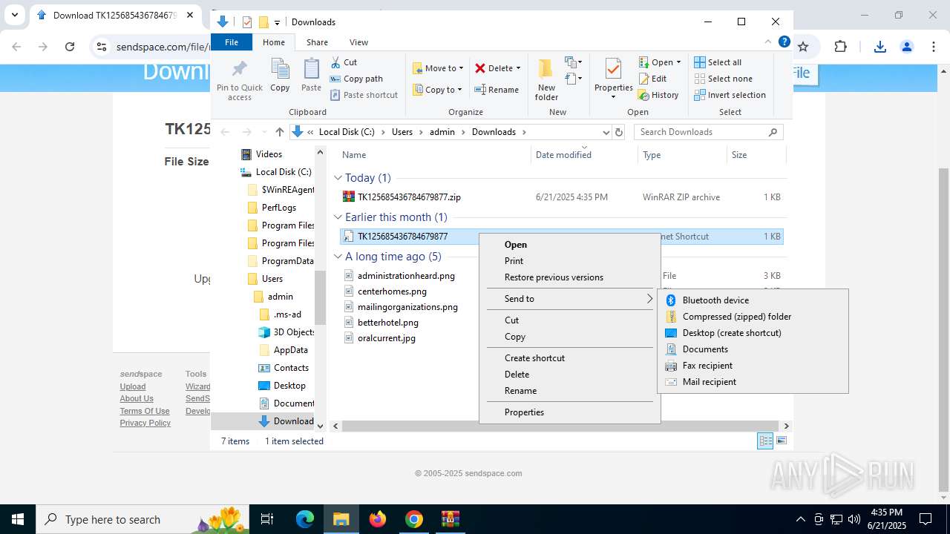Open Terms Of Use link
This screenshot has width=950, height=534.
coord(145,411)
